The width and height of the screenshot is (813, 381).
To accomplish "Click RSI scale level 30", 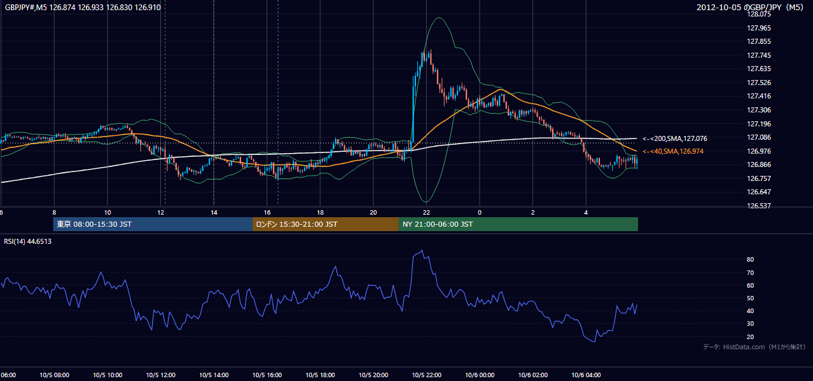I will pyautogui.click(x=750, y=324).
